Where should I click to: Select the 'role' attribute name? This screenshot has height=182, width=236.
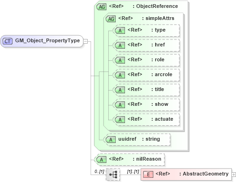point(159,59)
